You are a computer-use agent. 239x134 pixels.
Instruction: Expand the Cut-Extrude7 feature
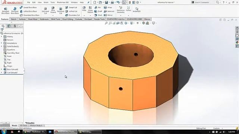coord(1,73)
